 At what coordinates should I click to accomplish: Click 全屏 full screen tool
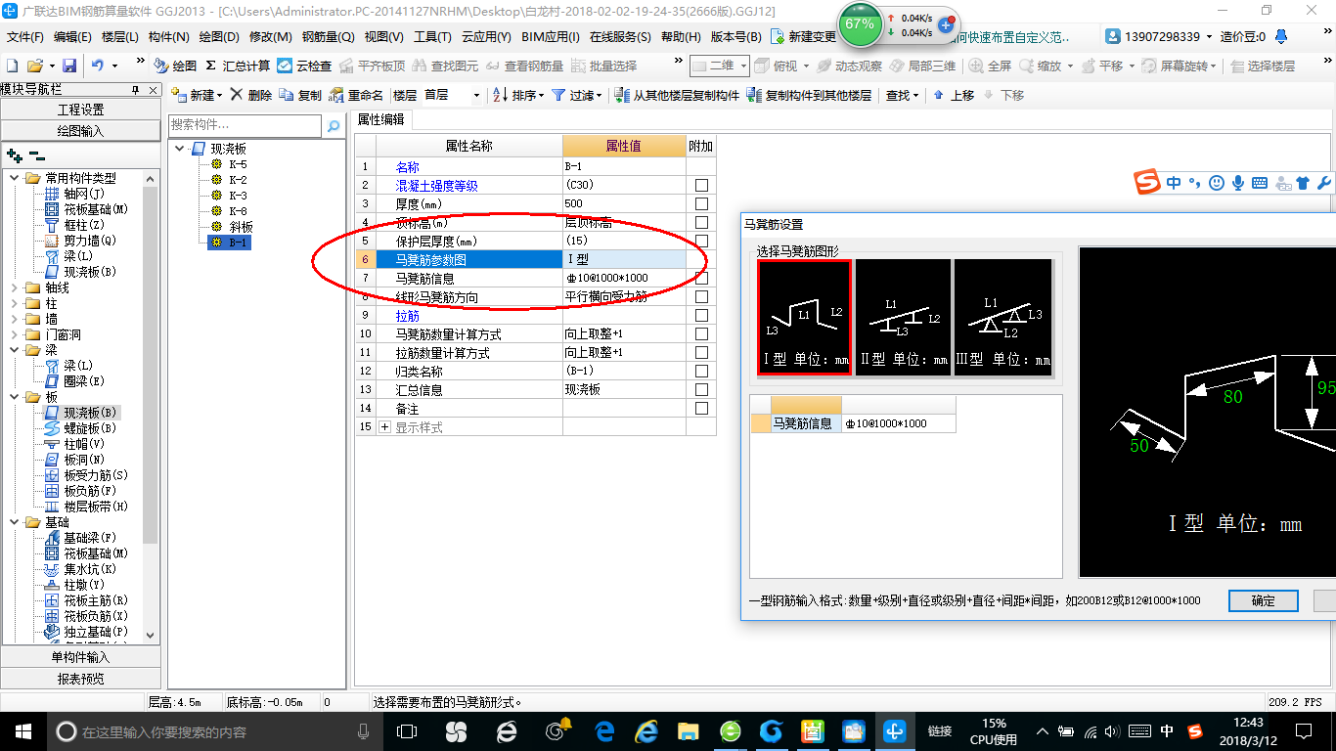click(990, 66)
